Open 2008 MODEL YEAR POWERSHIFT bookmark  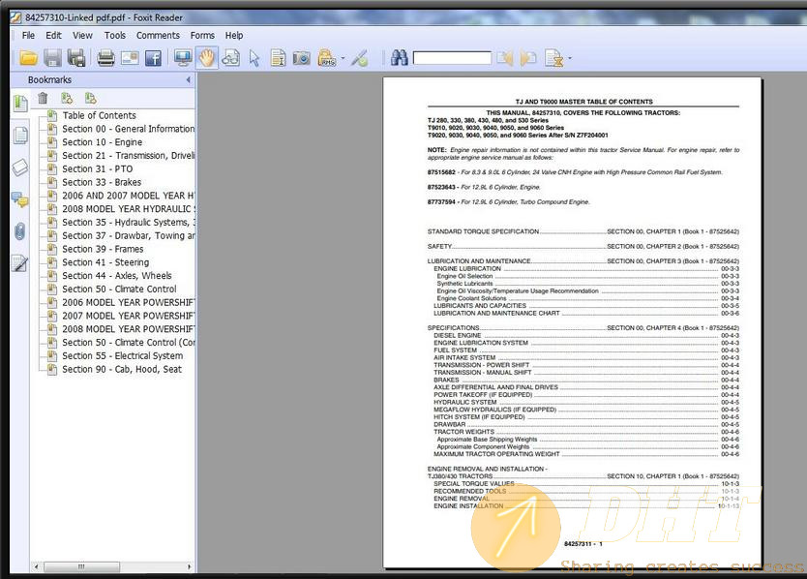click(x=128, y=329)
